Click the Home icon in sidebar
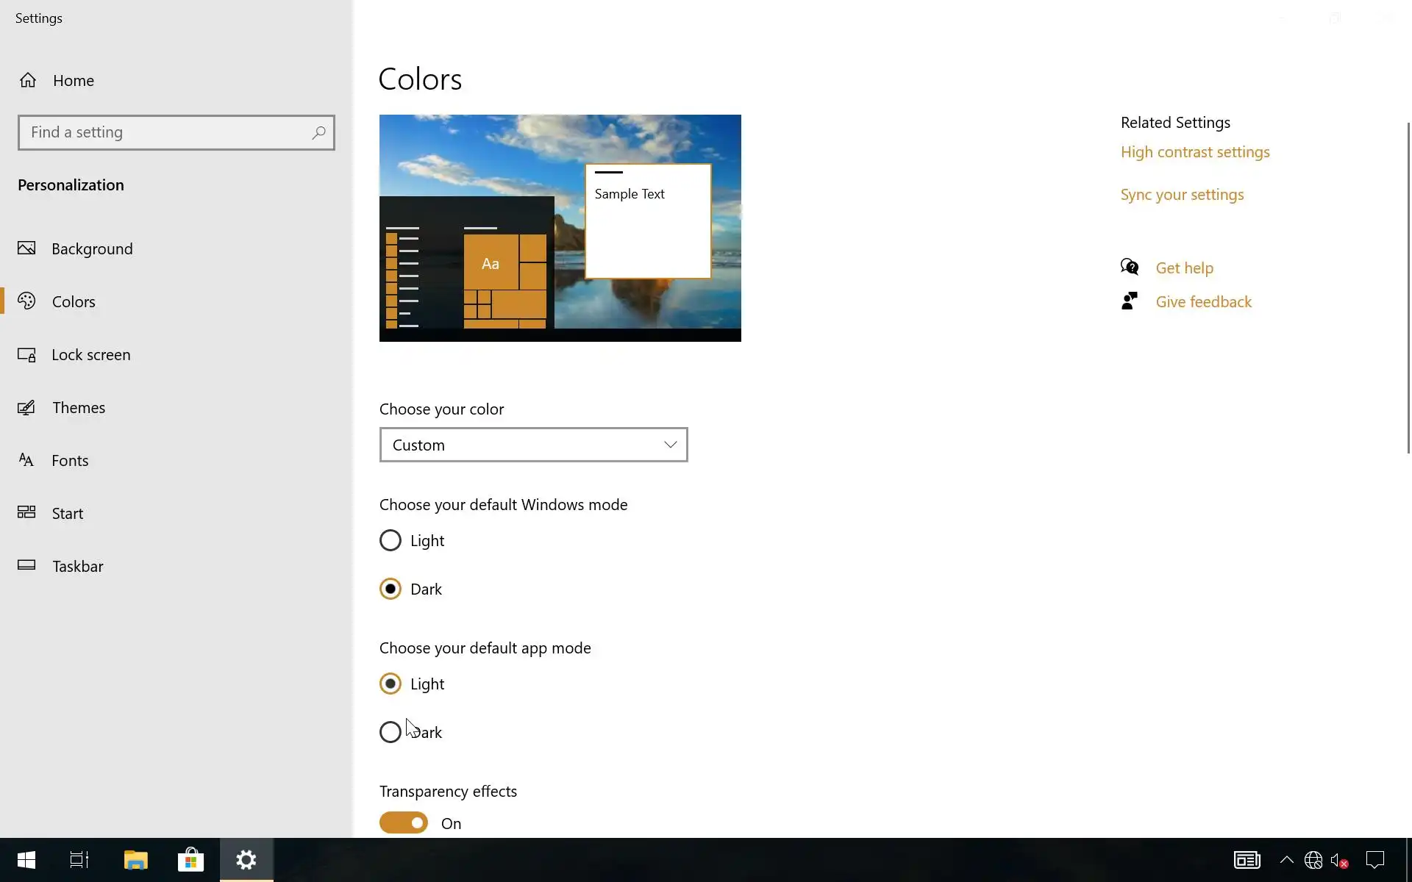 coord(28,80)
